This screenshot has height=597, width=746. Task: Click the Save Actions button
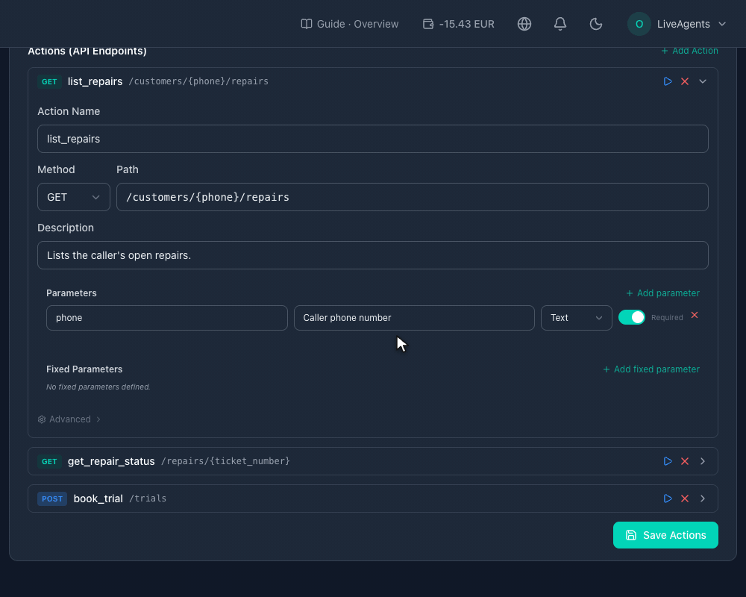(x=665, y=535)
